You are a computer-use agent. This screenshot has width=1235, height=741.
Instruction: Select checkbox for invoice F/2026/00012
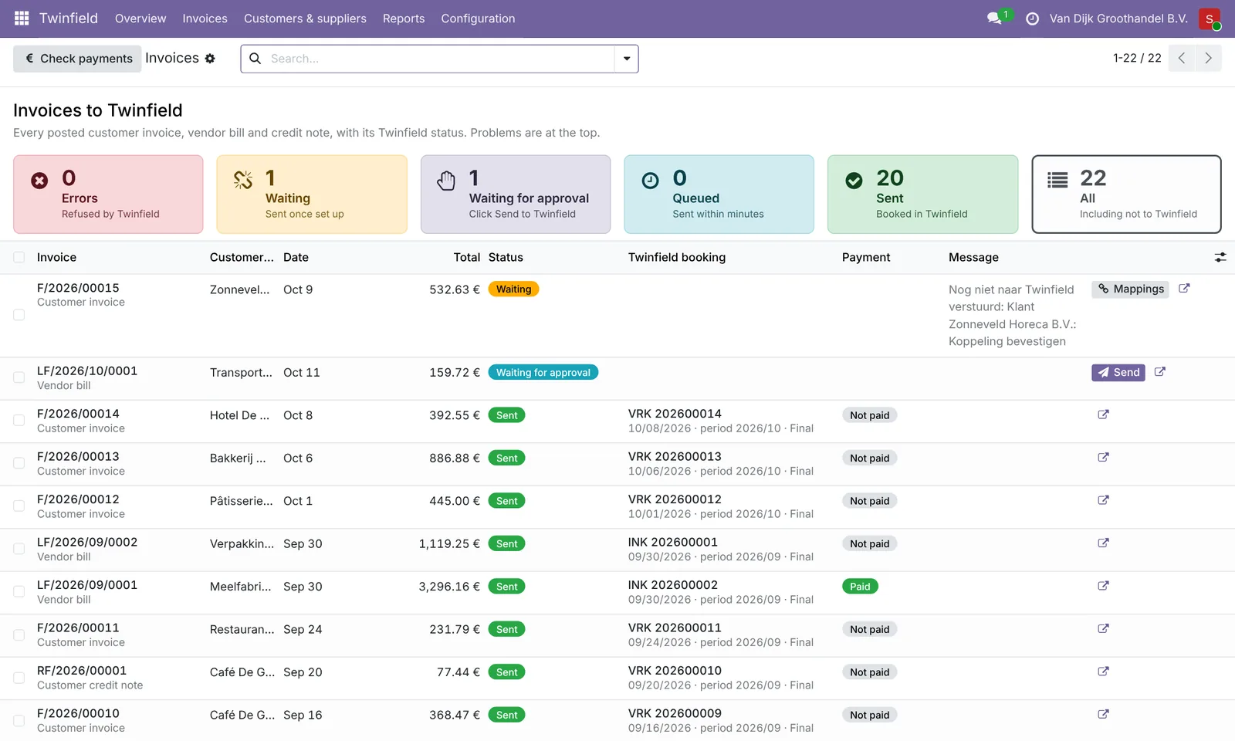[x=19, y=506]
